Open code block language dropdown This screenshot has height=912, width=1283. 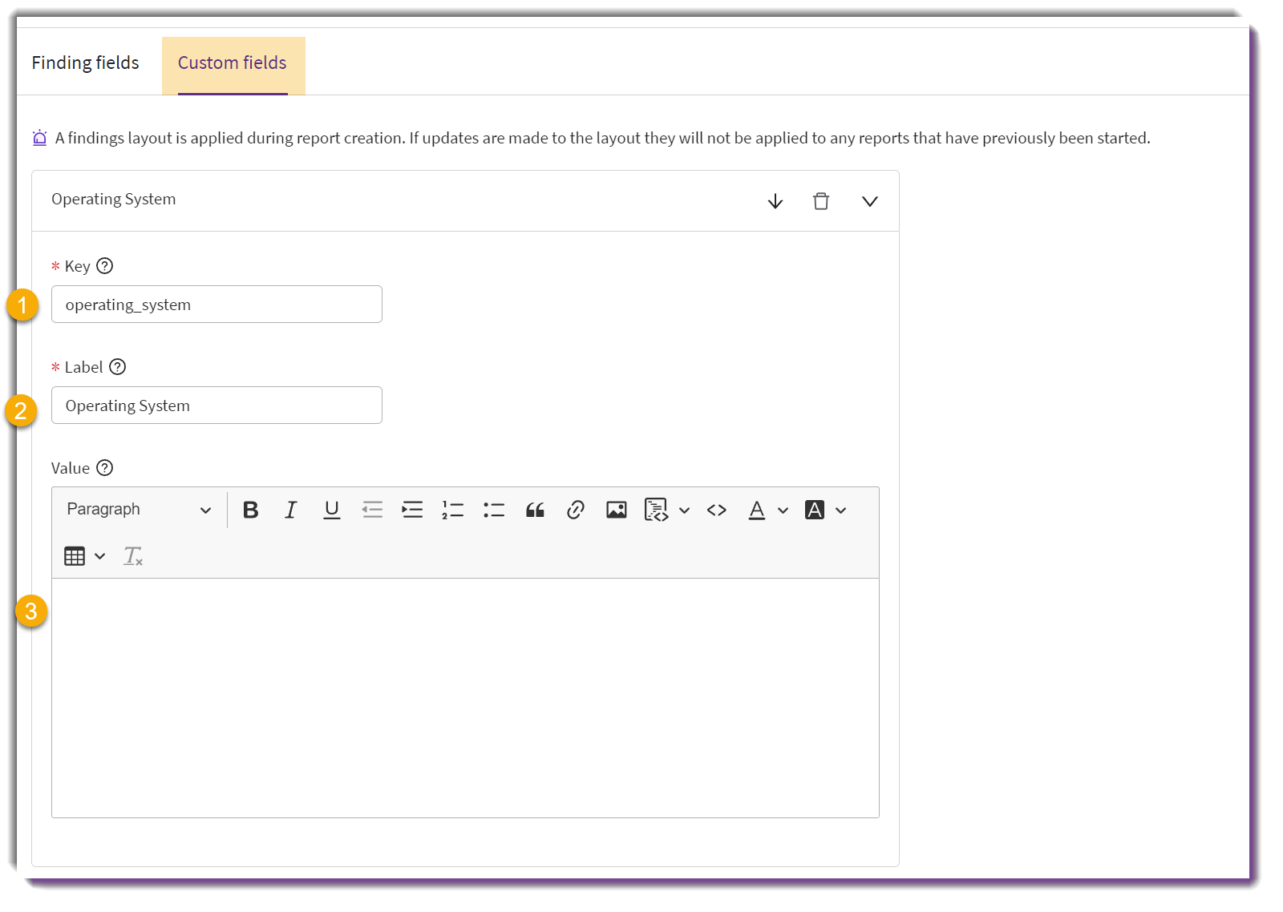click(685, 510)
